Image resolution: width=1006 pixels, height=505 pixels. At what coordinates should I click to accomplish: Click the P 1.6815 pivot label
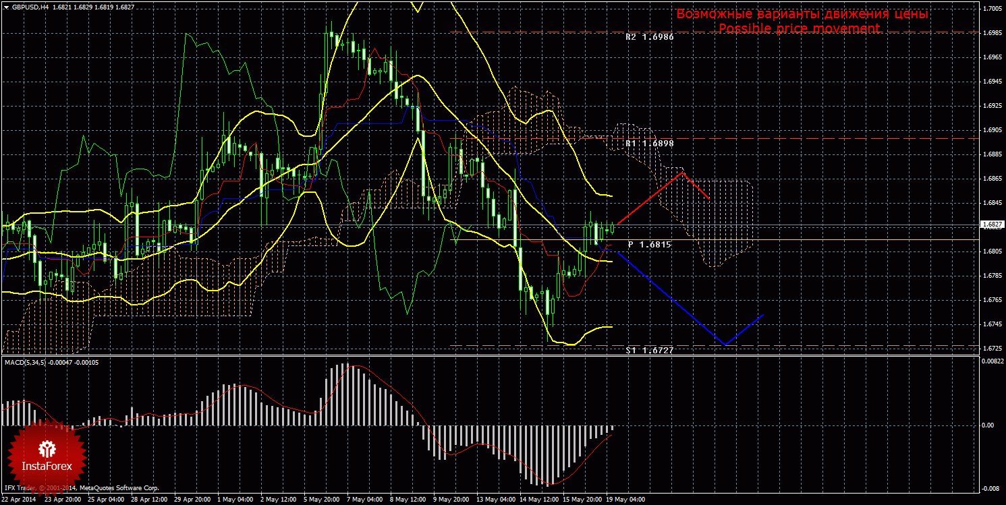click(649, 244)
